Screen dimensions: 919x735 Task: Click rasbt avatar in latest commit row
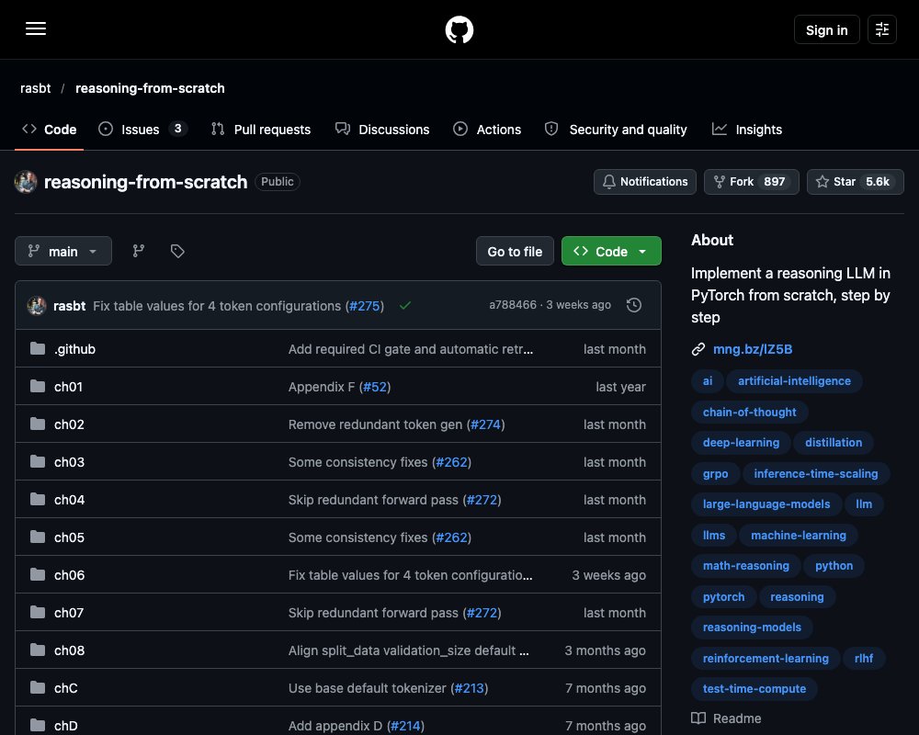click(37, 306)
